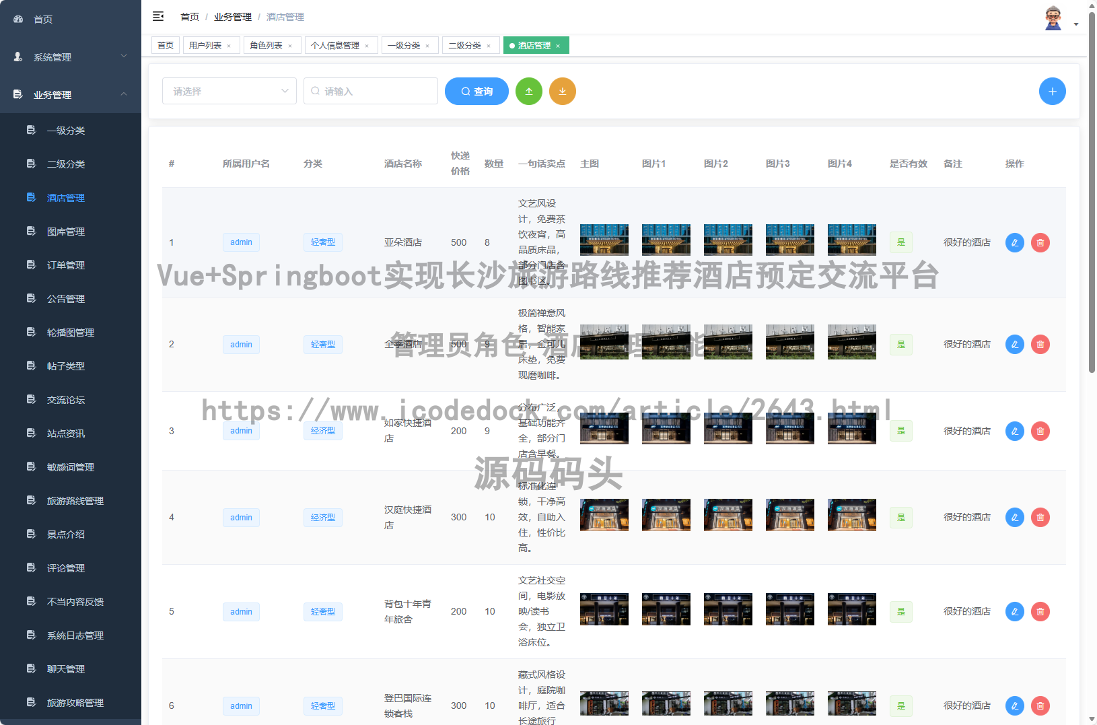
Task: Open 订单管理 in the sidebar
Action: click(x=66, y=265)
